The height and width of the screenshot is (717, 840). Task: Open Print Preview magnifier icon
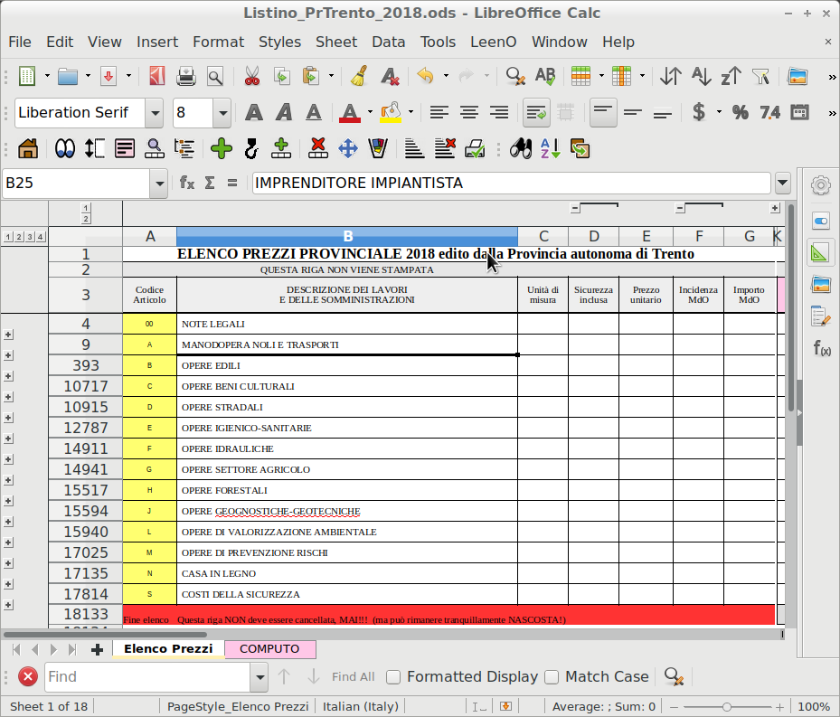pyautogui.click(x=215, y=76)
